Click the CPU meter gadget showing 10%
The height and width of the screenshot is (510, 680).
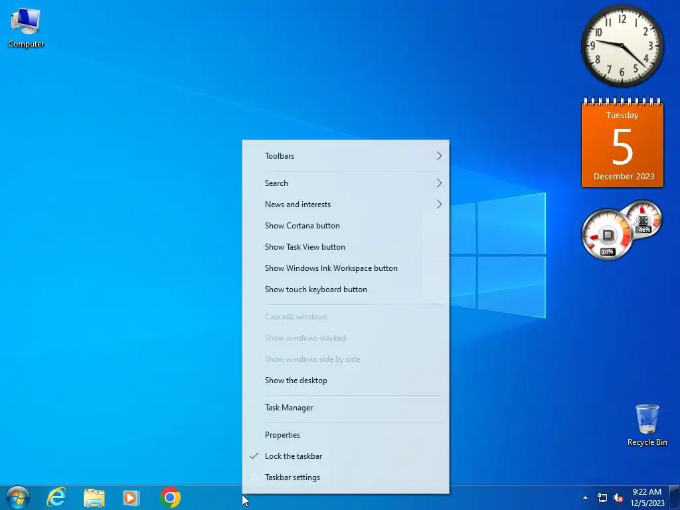pos(607,235)
